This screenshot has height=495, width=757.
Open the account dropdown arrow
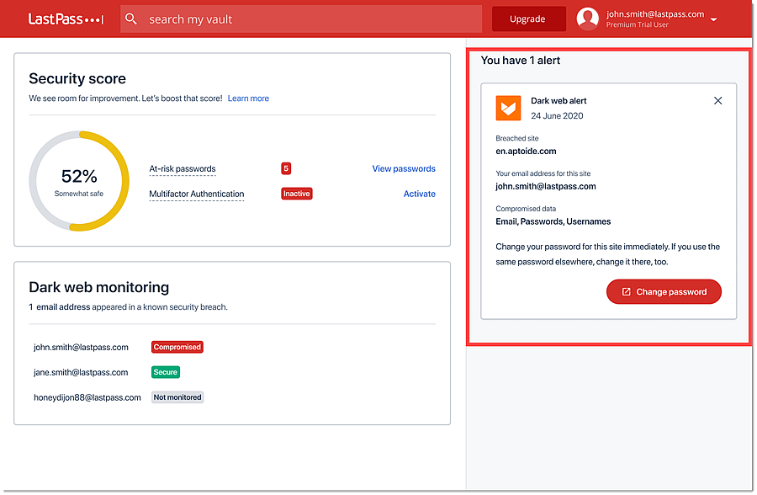[713, 20]
